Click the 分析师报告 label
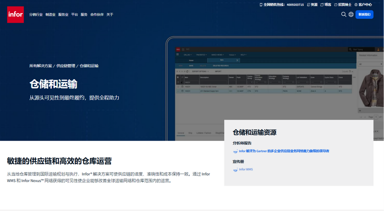Screen dimensions: 384x211 pos(242,143)
